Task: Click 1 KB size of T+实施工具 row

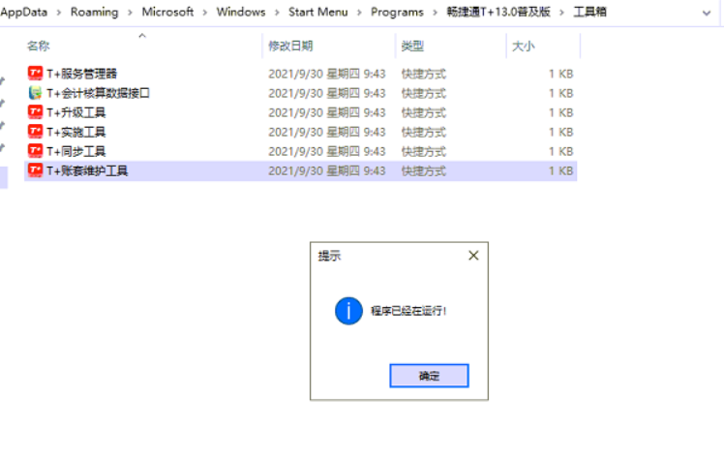Action: point(561,132)
